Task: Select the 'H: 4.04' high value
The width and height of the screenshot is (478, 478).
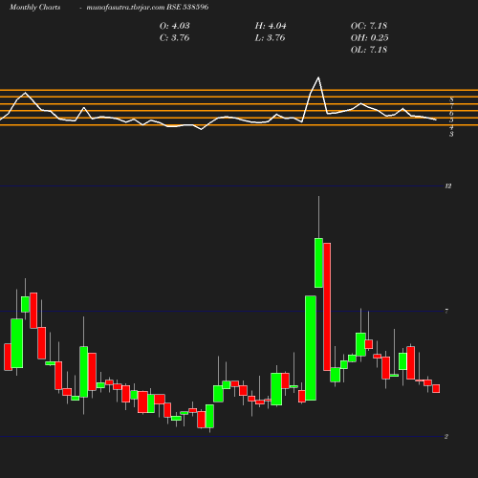Action: point(271,26)
